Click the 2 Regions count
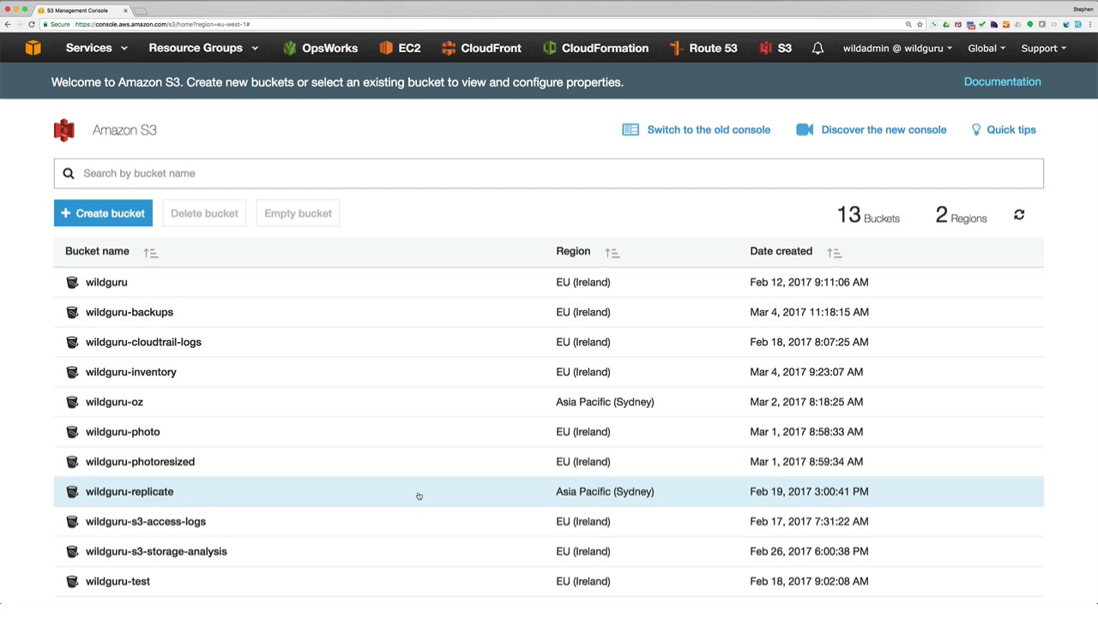1098x617 pixels. tap(961, 215)
